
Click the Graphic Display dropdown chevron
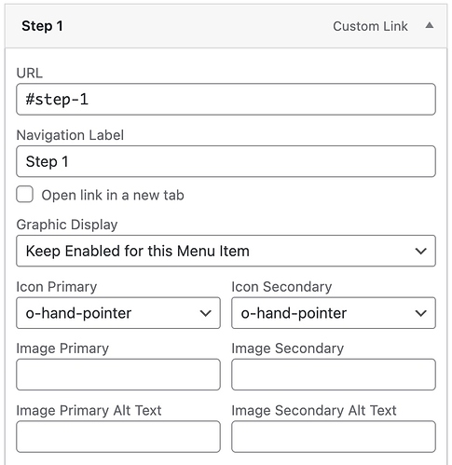(420, 251)
